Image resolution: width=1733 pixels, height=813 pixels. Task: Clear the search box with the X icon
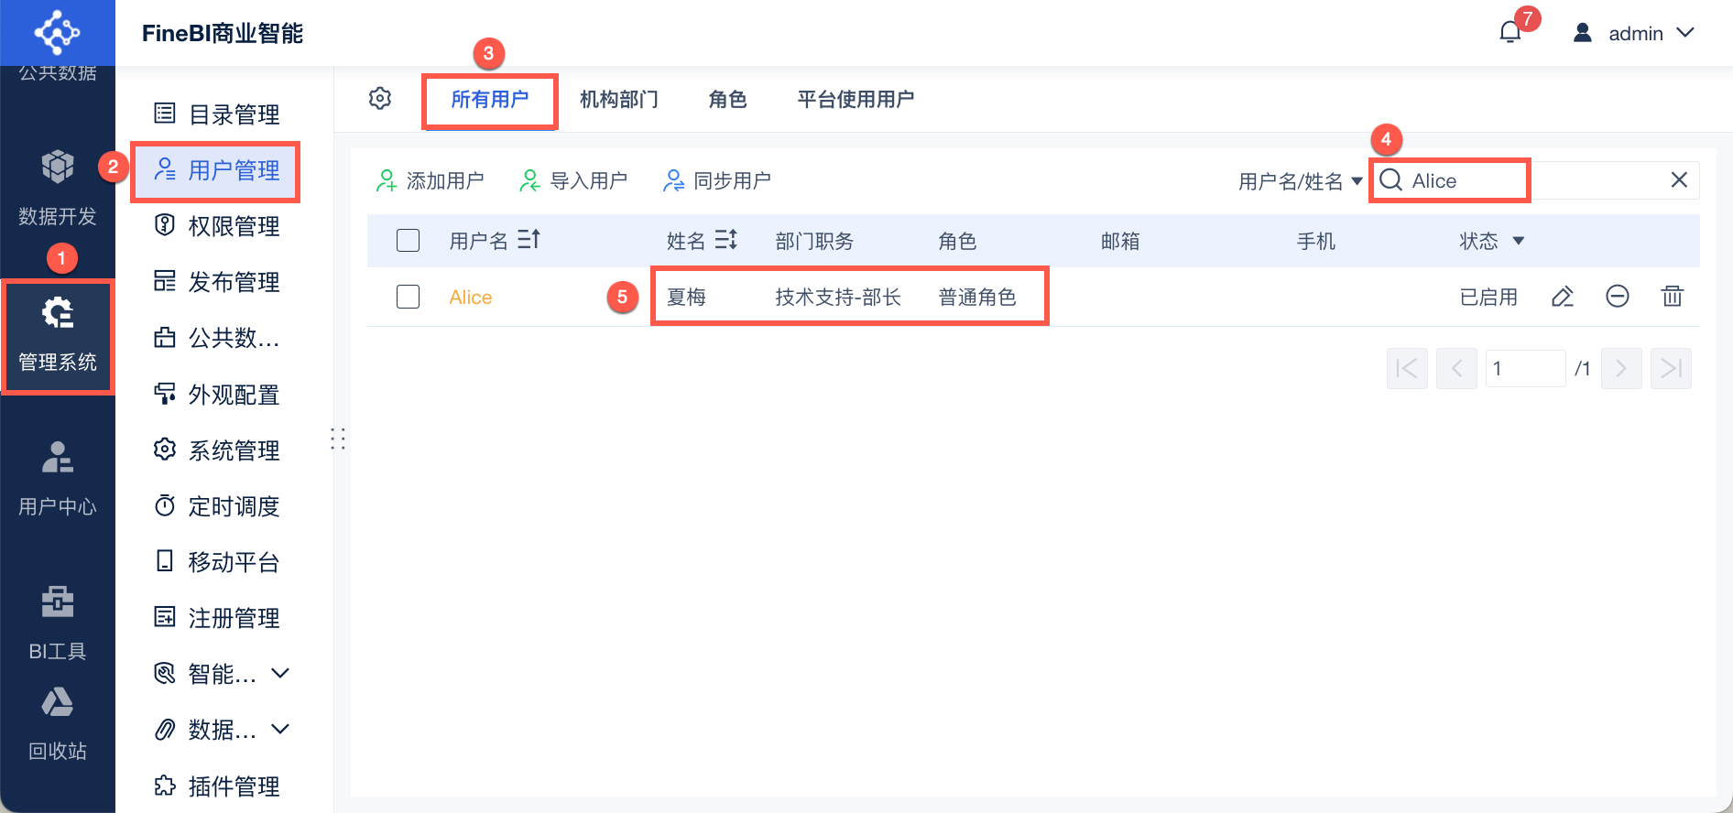1679,180
